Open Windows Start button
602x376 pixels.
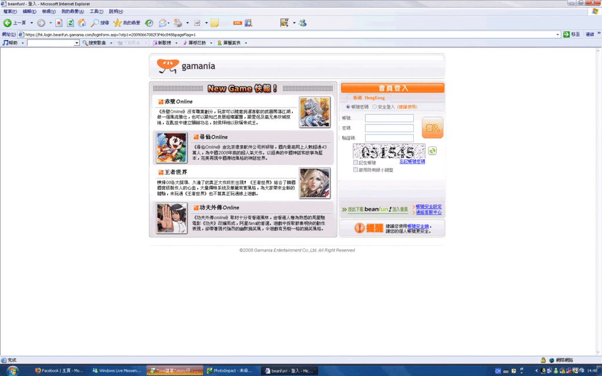coord(12,371)
